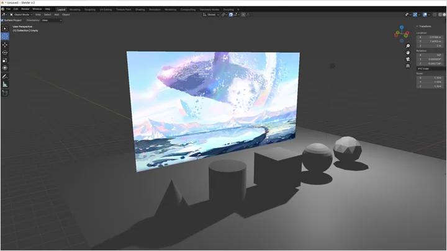Switch to the Shading workspace tab
The width and height of the screenshot is (447, 251).
(140, 9)
